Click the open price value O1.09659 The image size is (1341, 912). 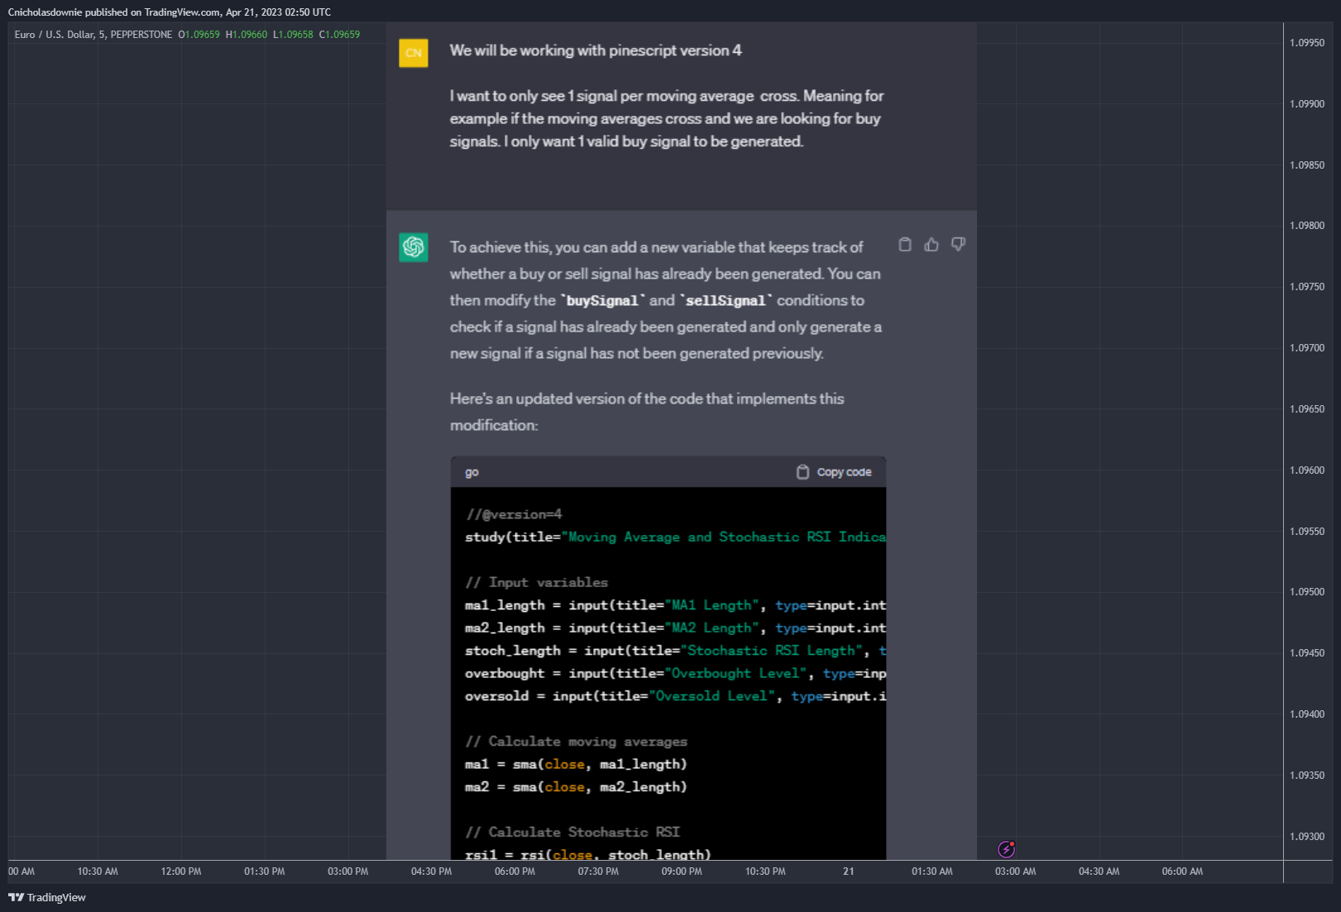(x=199, y=35)
